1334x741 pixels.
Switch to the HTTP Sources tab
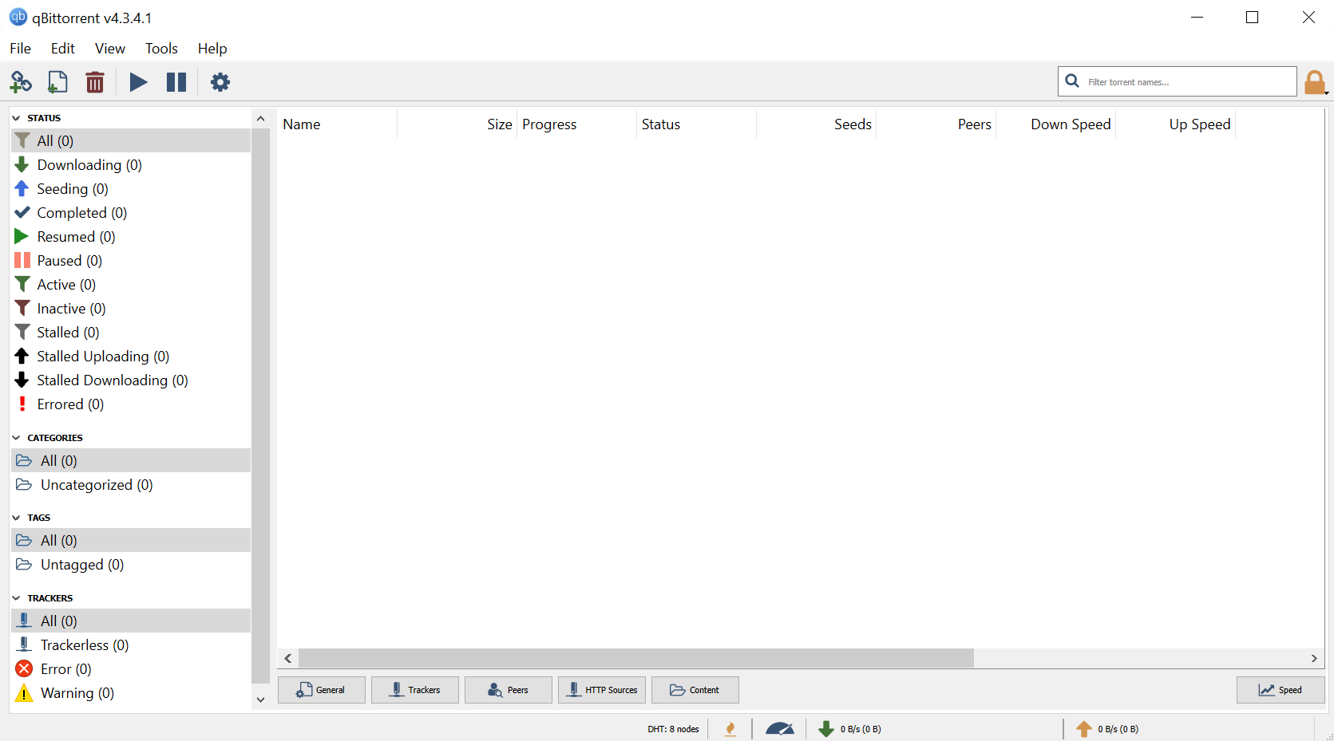pyautogui.click(x=602, y=690)
